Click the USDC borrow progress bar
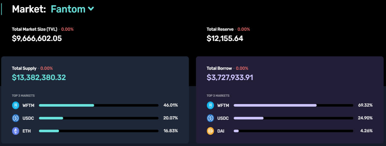The height and width of the screenshot is (146, 386). point(293,118)
